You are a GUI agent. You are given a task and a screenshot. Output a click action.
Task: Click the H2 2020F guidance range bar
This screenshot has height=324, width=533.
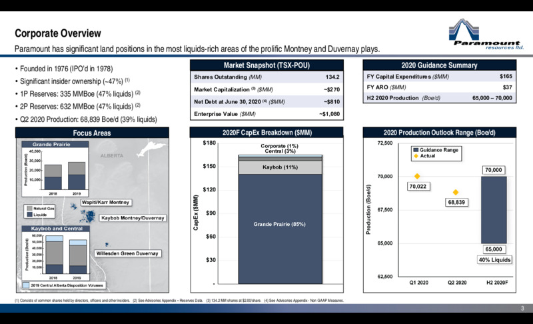coord(494,210)
